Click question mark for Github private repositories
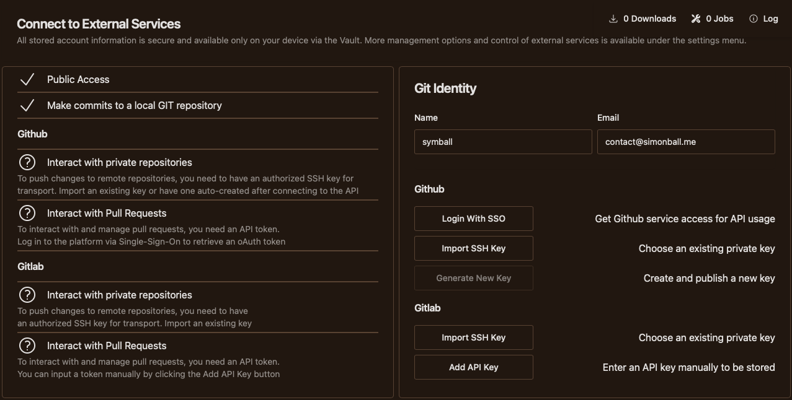Viewport: 792px width, 400px height. (x=27, y=162)
